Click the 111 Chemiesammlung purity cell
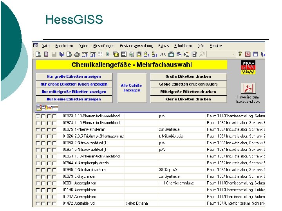The height and width of the screenshot is (211, 282). 182,183
